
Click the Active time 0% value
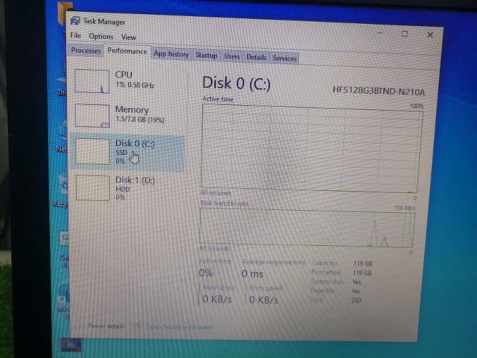coord(206,273)
